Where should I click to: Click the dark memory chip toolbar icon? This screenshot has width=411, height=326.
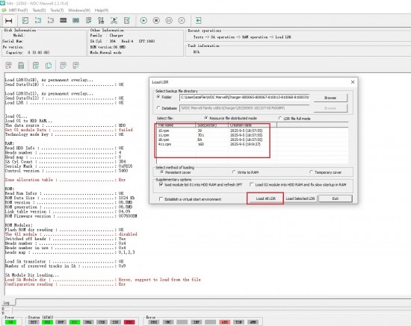64,20
